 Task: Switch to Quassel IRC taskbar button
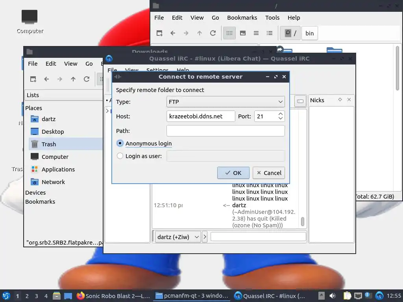pos(270,296)
